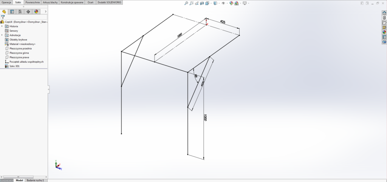The image size is (387, 182).
Task: Open Display Style dropdown arrow
Action: (219, 3)
